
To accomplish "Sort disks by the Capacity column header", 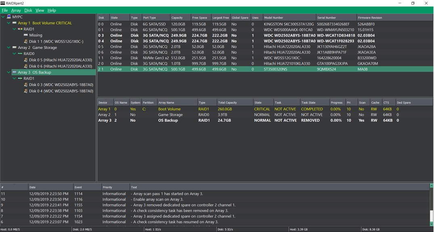I will [x=180, y=18].
